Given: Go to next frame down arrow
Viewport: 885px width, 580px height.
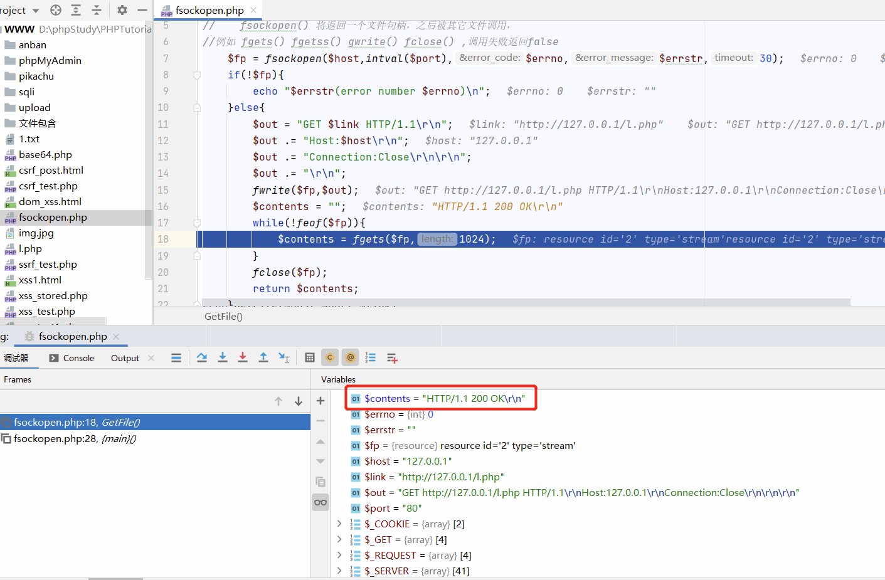Looking at the screenshot, I should [x=299, y=401].
